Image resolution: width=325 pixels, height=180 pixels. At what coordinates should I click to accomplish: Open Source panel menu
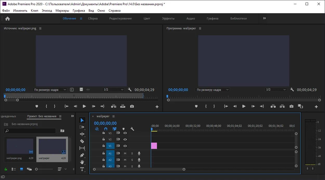[x=40, y=28]
